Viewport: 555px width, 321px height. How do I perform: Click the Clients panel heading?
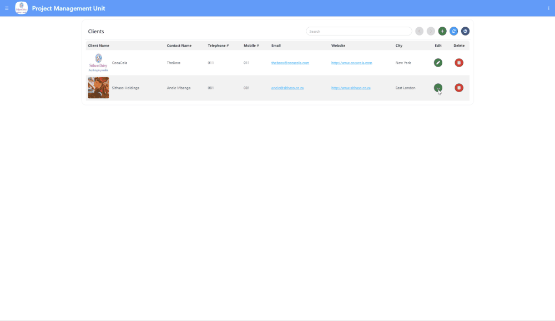(96, 31)
